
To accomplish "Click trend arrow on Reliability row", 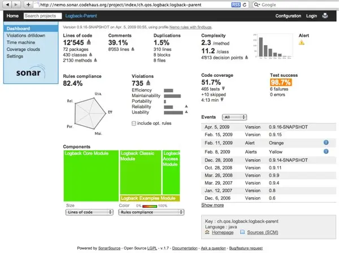I will coord(186,106).
